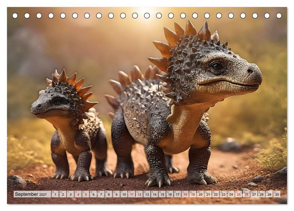
Task: Pick date 15 in the calendar strip
Action: [x=162, y=194]
